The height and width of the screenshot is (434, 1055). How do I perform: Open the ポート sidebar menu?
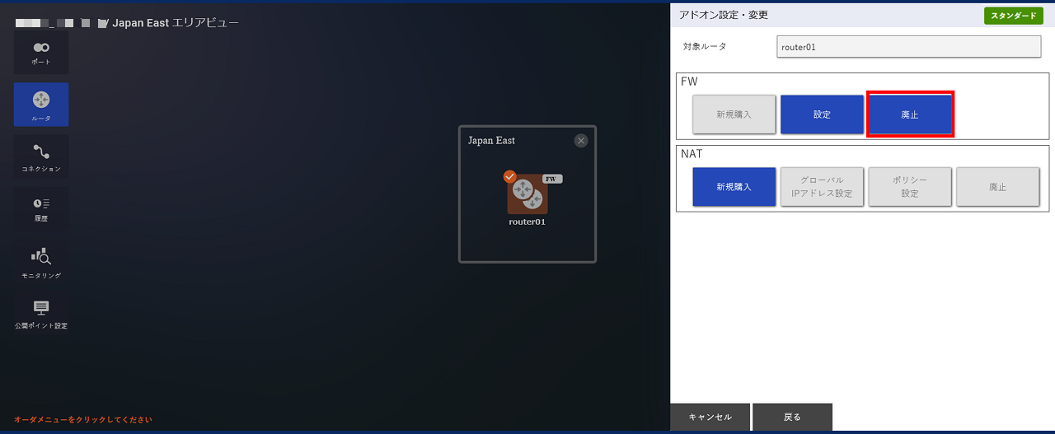[41, 53]
